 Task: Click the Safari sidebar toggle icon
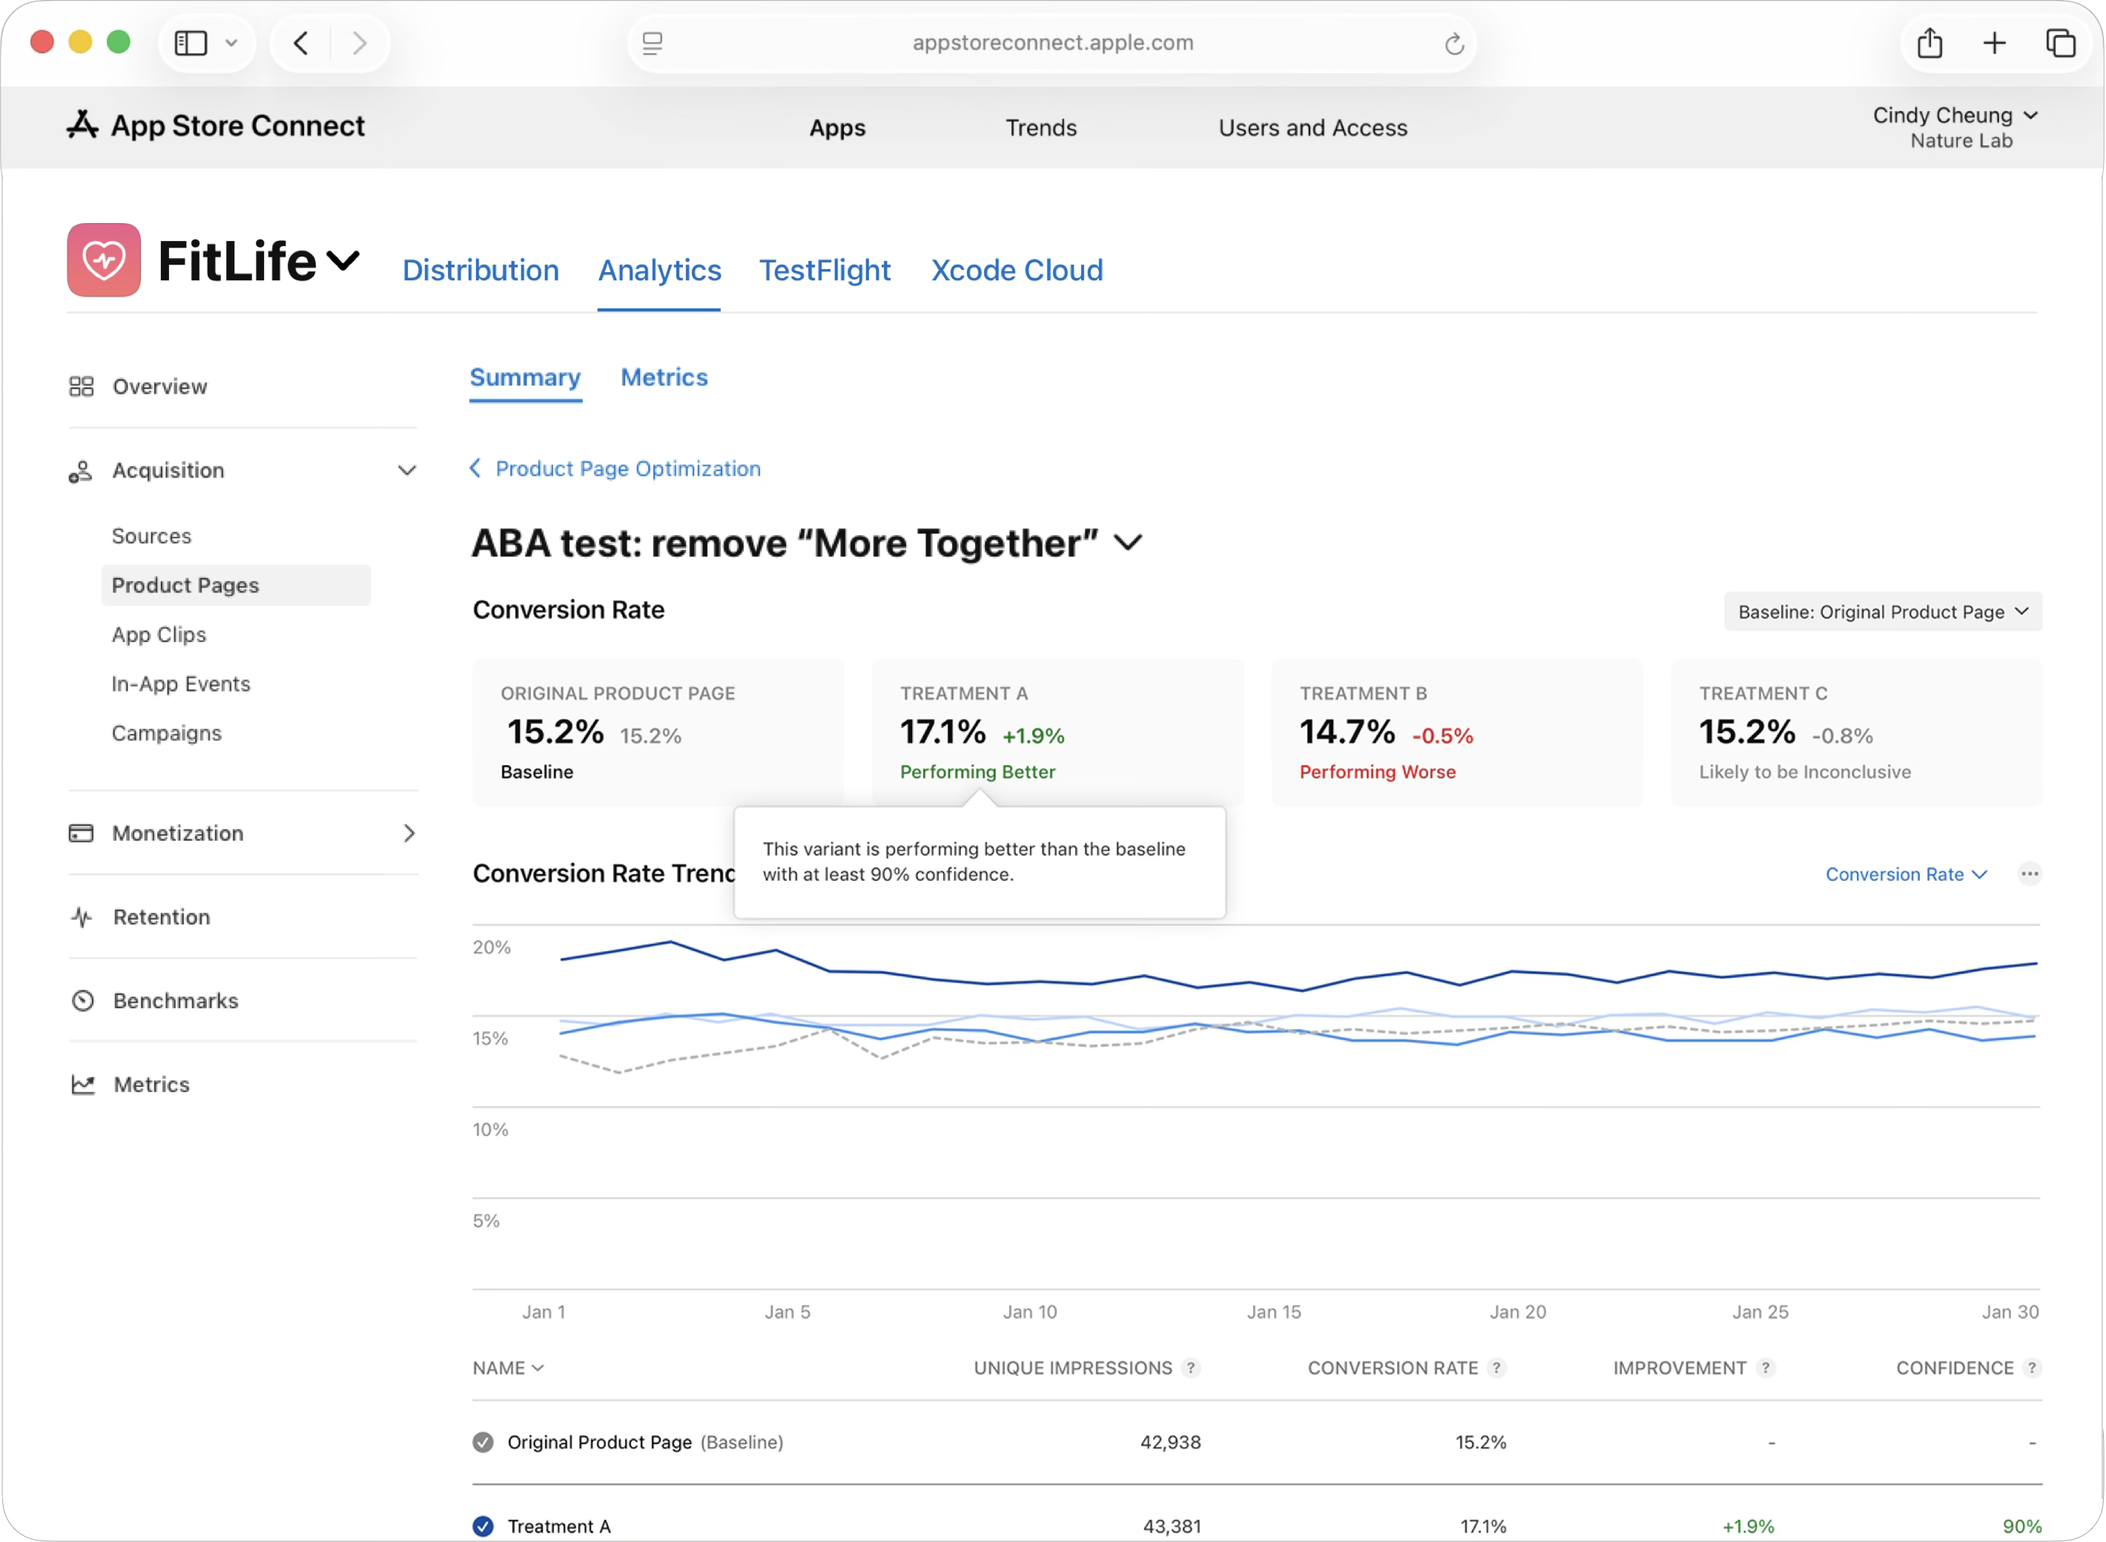191,43
